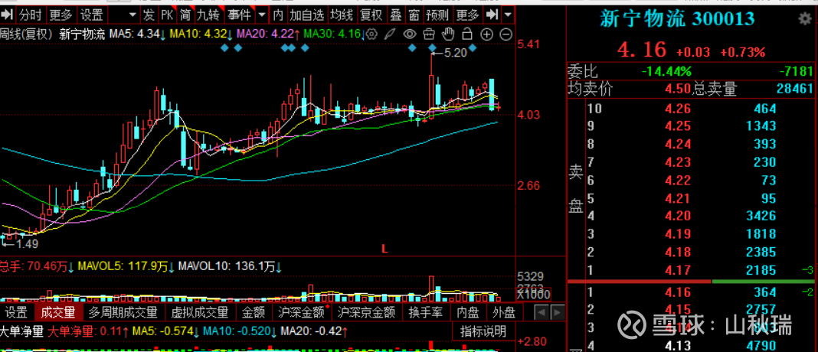Click buy level 1 price 4.16
The width and height of the screenshot is (818, 352).
(678, 292)
